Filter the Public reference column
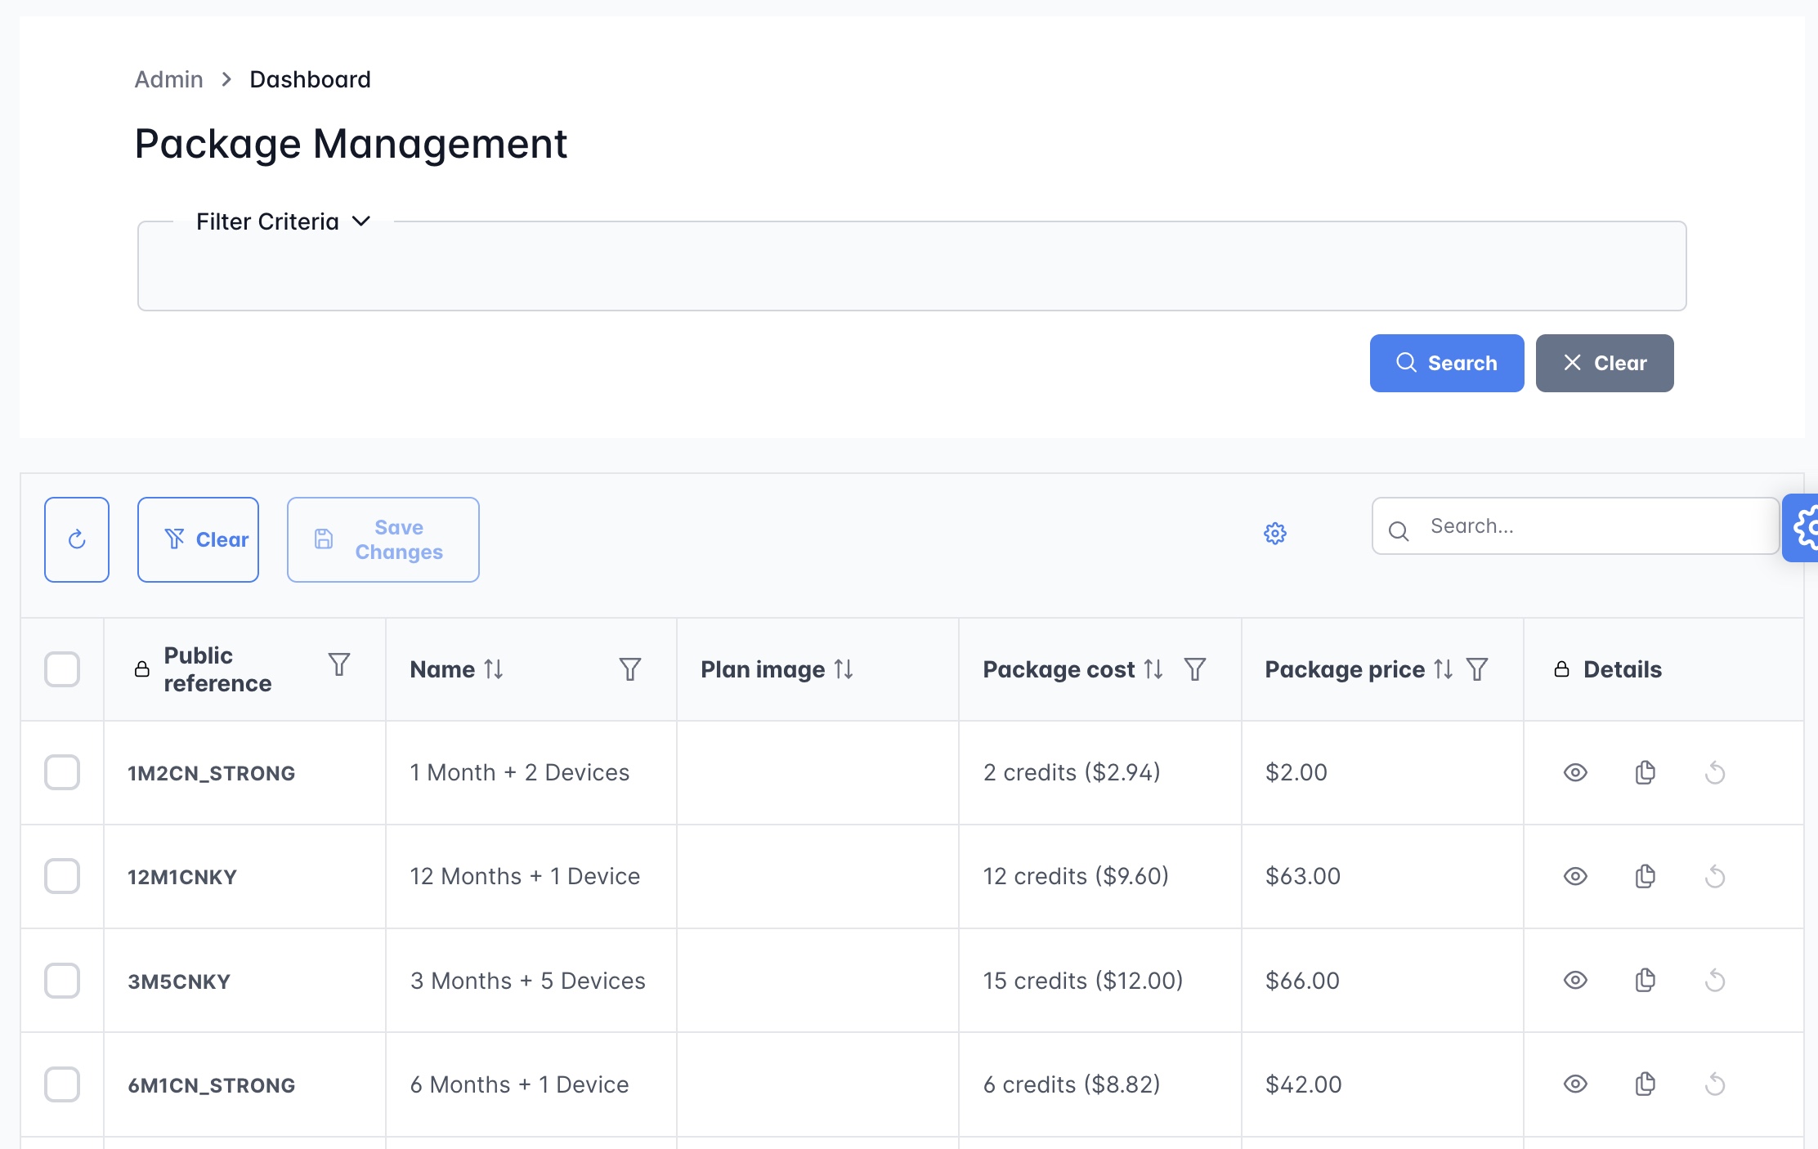This screenshot has width=1818, height=1149. tap(339, 664)
